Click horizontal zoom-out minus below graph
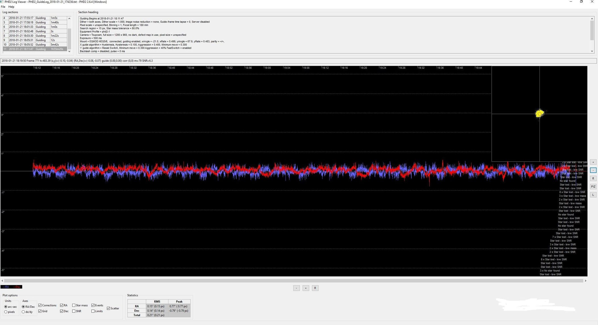The image size is (598, 325). tap(296, 288)
